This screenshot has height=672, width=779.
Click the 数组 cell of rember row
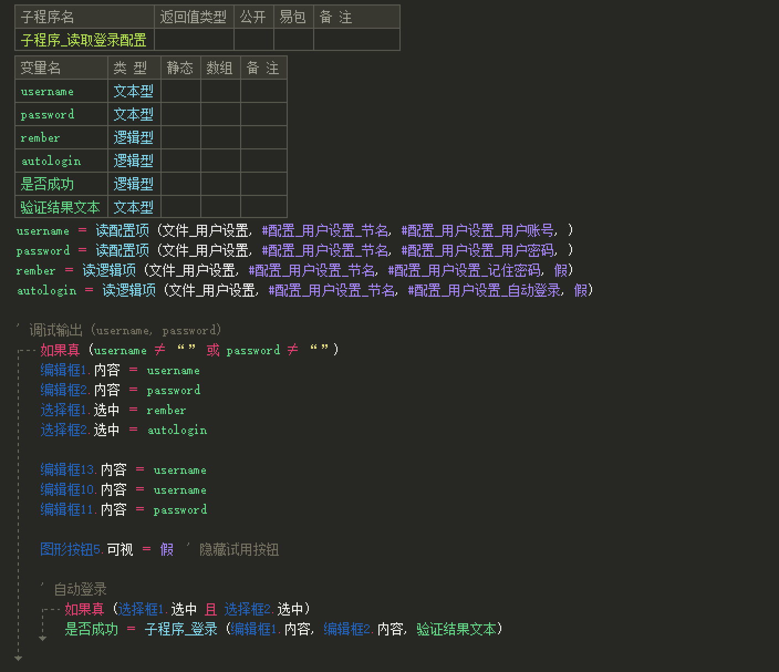(220, 138)
